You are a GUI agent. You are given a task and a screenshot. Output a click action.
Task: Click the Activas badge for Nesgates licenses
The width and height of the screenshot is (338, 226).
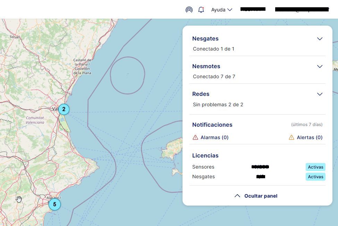click(x=315, y=177)
